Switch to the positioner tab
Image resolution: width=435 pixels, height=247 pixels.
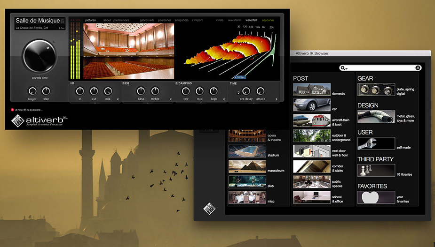(x=165, y=20)
